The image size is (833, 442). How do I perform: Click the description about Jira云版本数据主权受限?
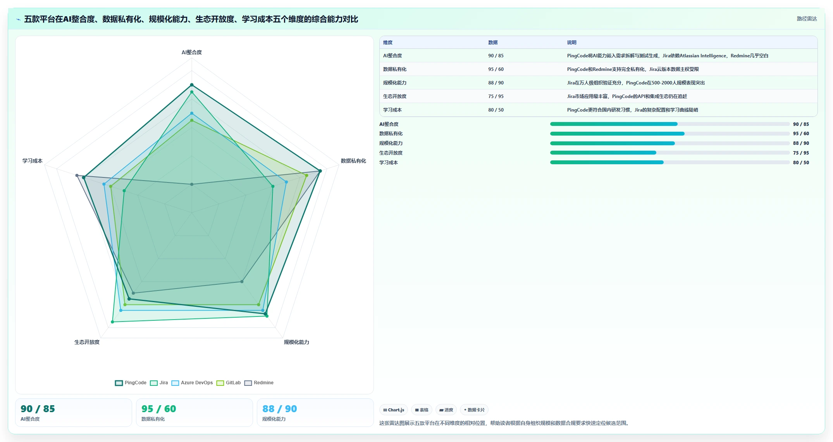pos(633,69)
